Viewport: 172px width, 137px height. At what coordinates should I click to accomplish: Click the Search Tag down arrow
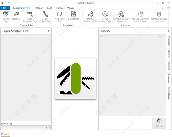(x=49, y=127)
